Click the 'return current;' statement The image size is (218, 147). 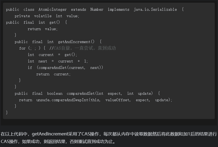tap(53, 74)
